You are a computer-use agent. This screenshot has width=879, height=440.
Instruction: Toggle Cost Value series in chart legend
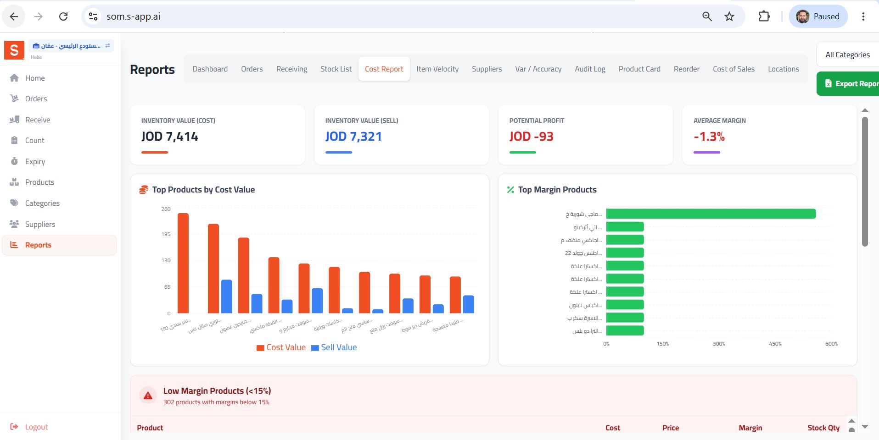pyautogui.click(x=281, y=347)
